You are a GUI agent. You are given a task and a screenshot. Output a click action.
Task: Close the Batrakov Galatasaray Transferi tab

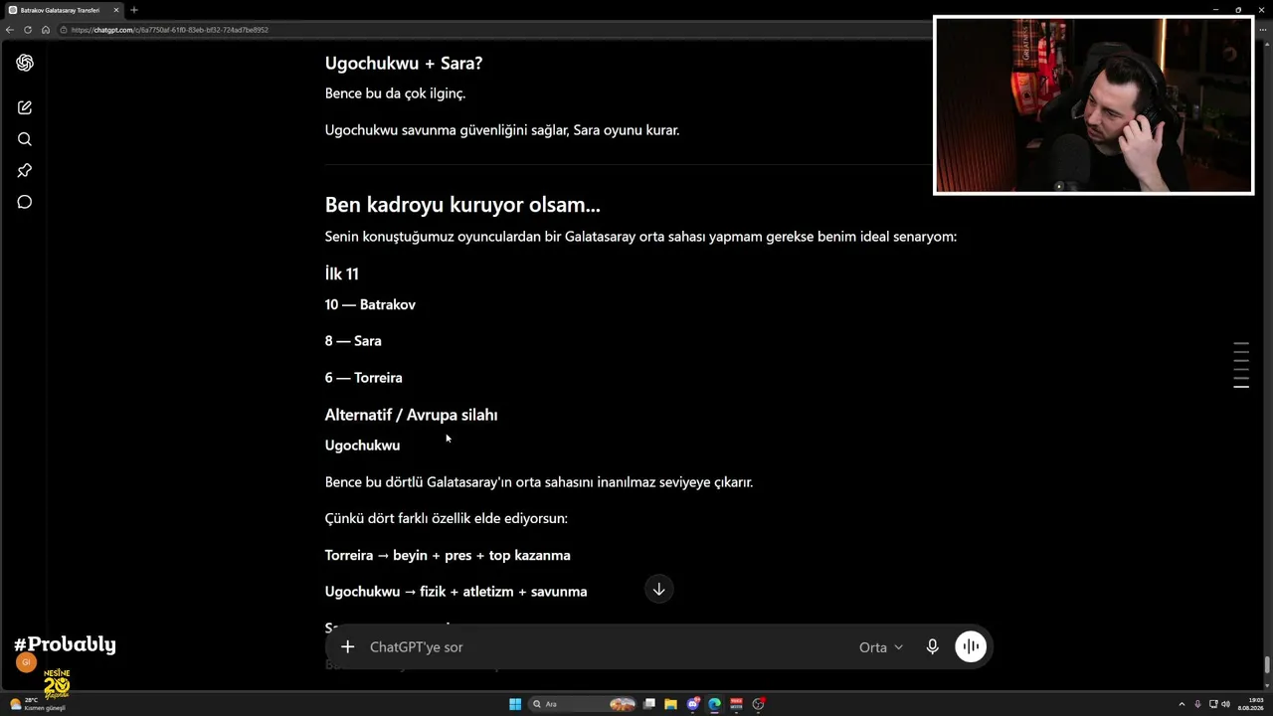point(116,10)
